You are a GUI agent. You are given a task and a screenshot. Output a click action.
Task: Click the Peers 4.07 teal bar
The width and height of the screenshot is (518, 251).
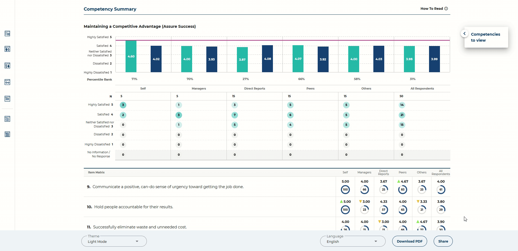tap(298, 59)
